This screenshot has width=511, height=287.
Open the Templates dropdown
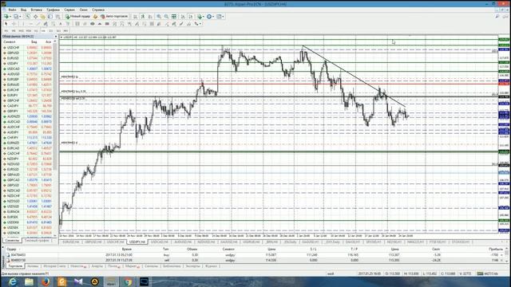tap(220, 16)
